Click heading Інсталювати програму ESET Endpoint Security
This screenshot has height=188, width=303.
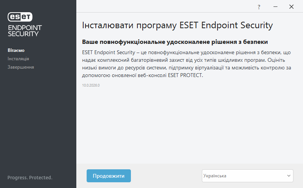point(177,26)
